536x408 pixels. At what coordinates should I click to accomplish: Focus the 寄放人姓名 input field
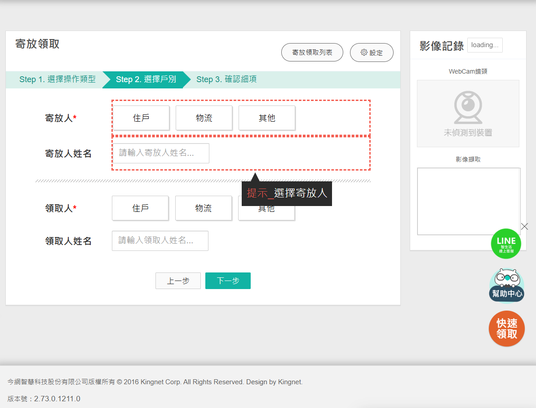point(160,153)
